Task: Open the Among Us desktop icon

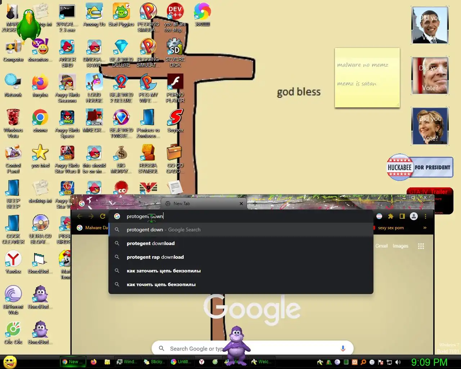Action: (94, 15)
